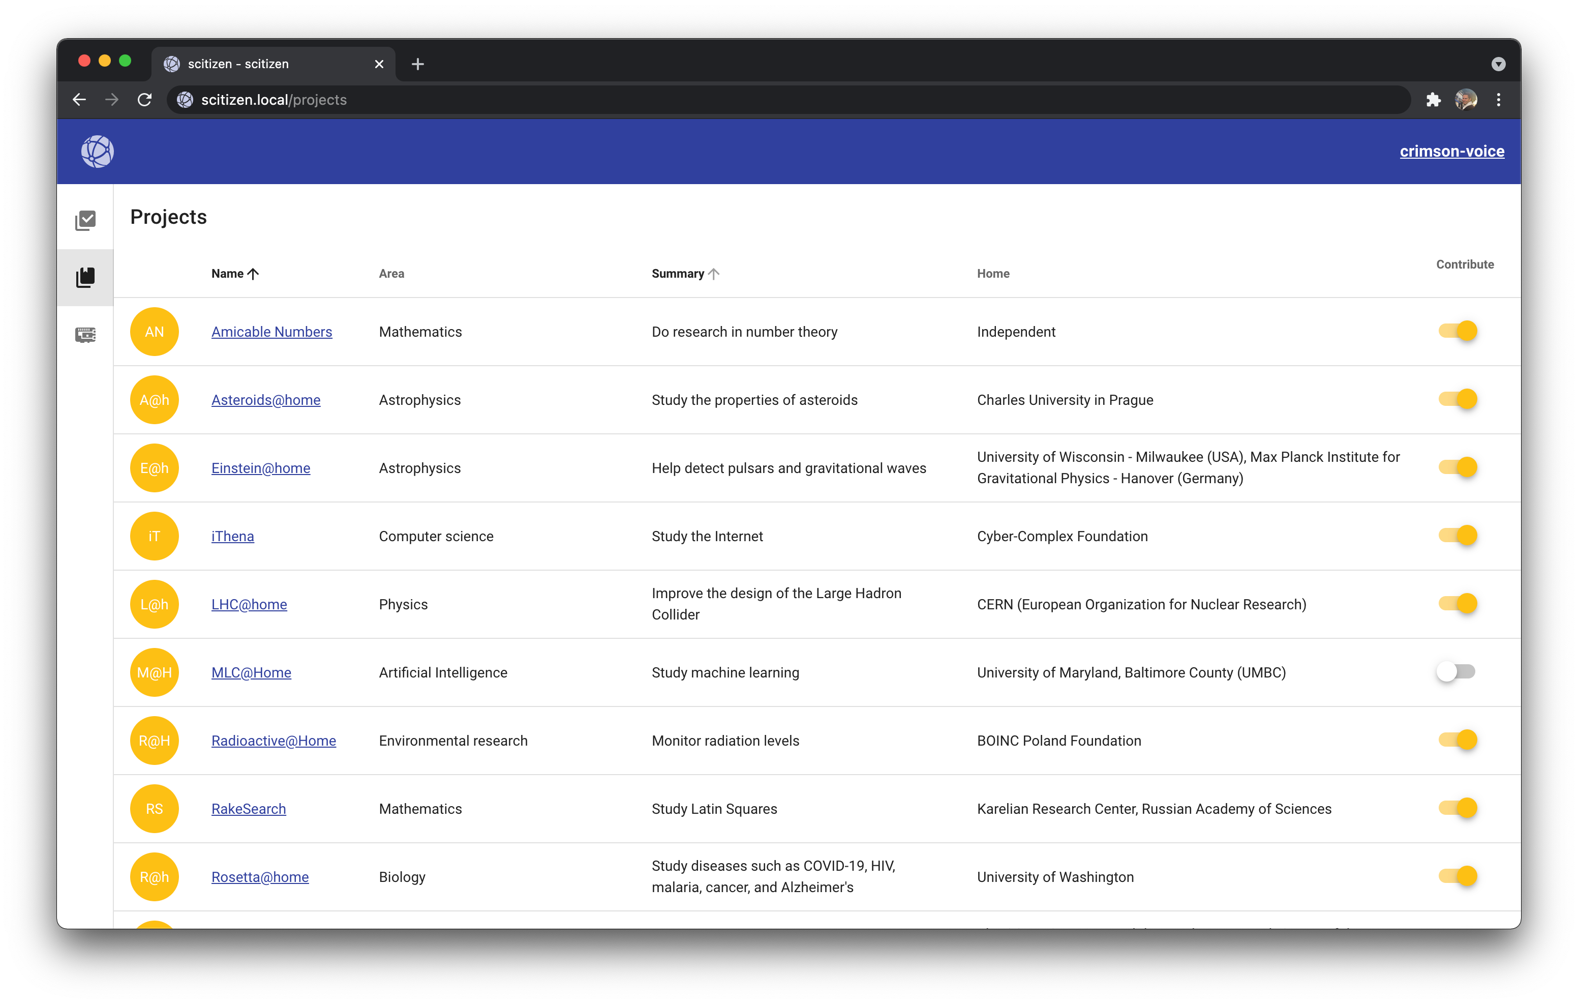The image size is (1578, 1004).
Task: Click the AN avatar for Amicable Numbers
Action: pyautogui.click(x=154, y=332)
